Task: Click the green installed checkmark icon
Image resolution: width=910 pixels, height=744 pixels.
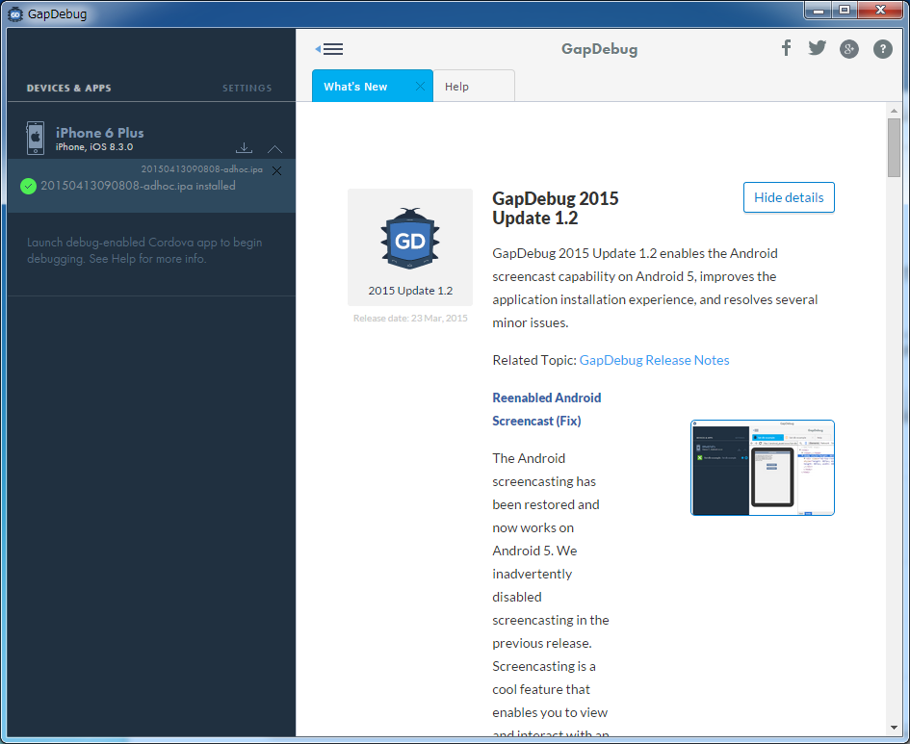Action: [x=28, y=186]
